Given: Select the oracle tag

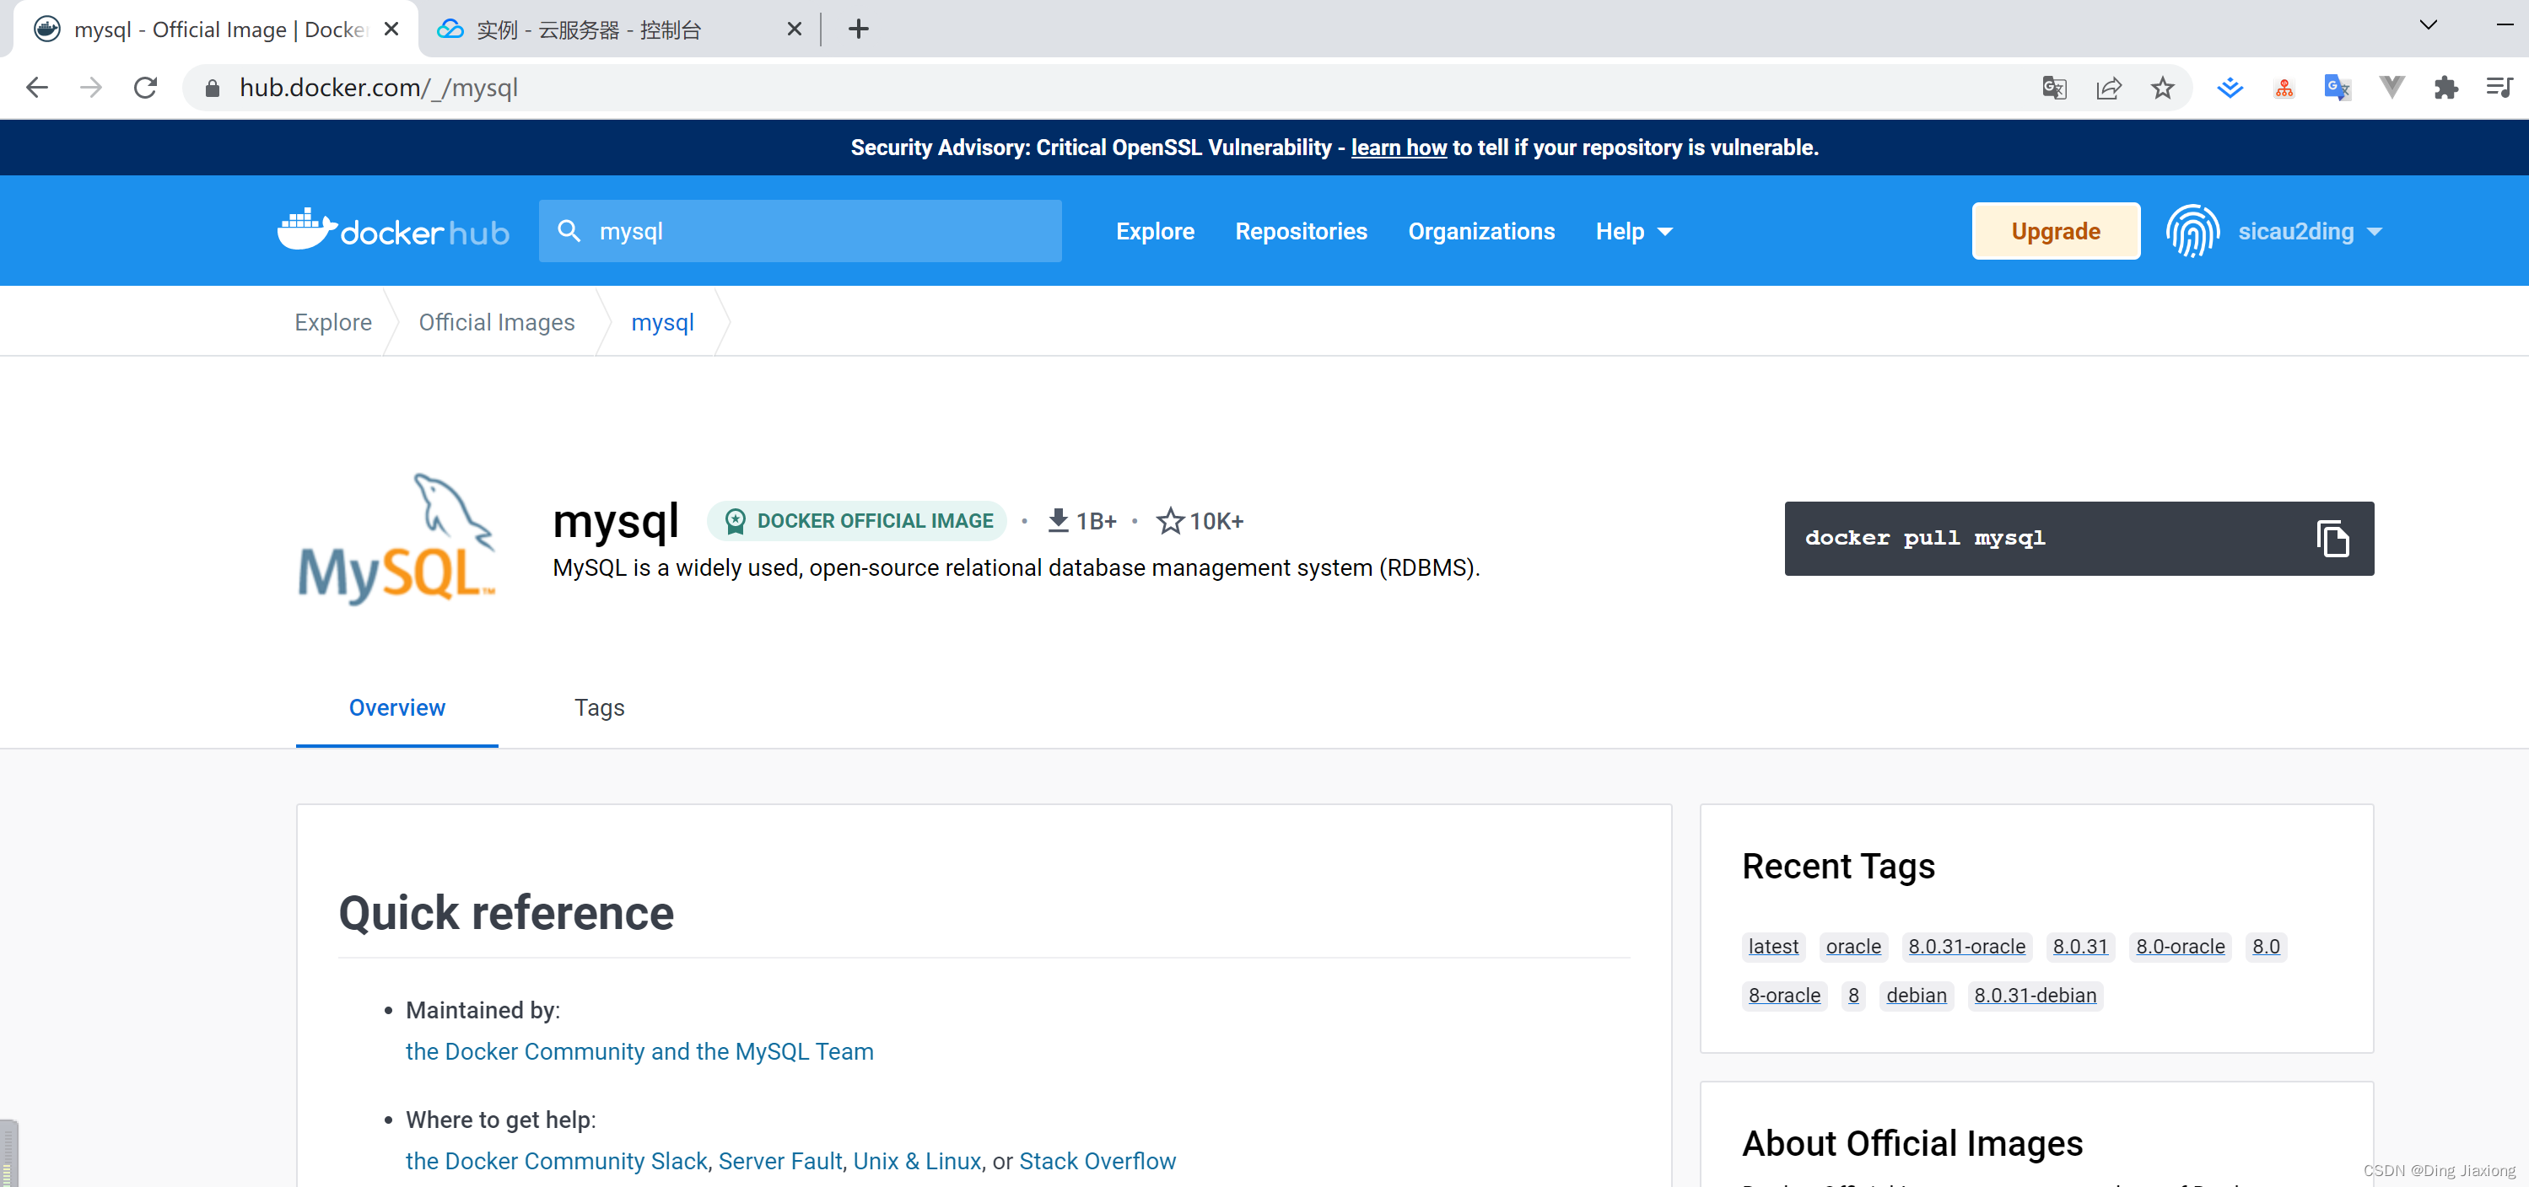Looking at the screenshot, I should [x=1853, y=947].
